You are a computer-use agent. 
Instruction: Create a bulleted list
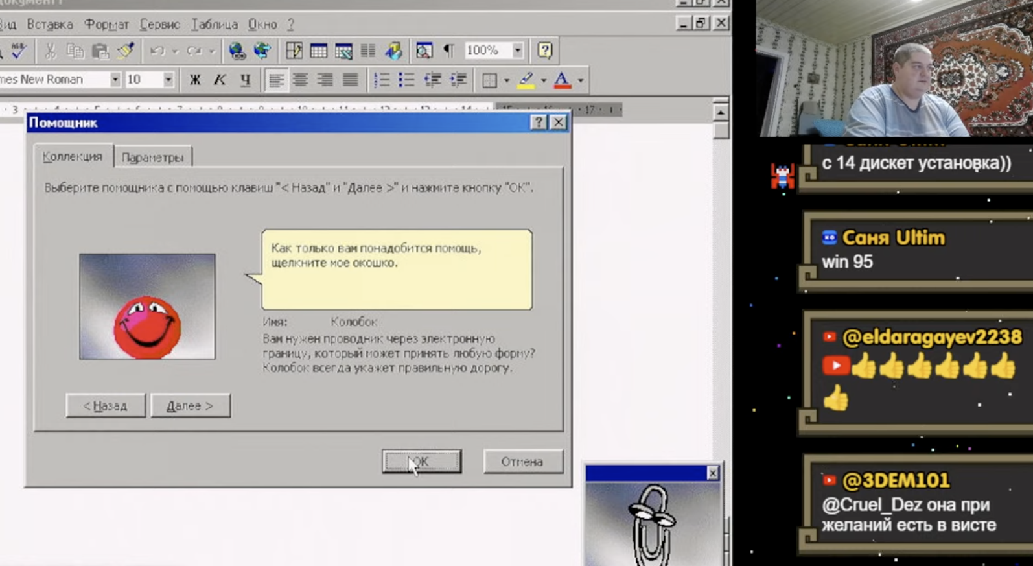coord(406,80)
